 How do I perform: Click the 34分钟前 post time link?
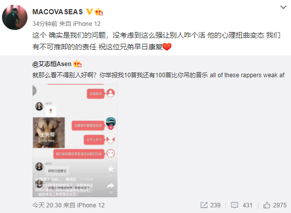point(45,24)
